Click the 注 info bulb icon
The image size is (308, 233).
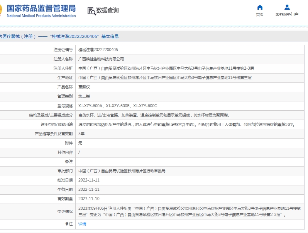point(67,224)
